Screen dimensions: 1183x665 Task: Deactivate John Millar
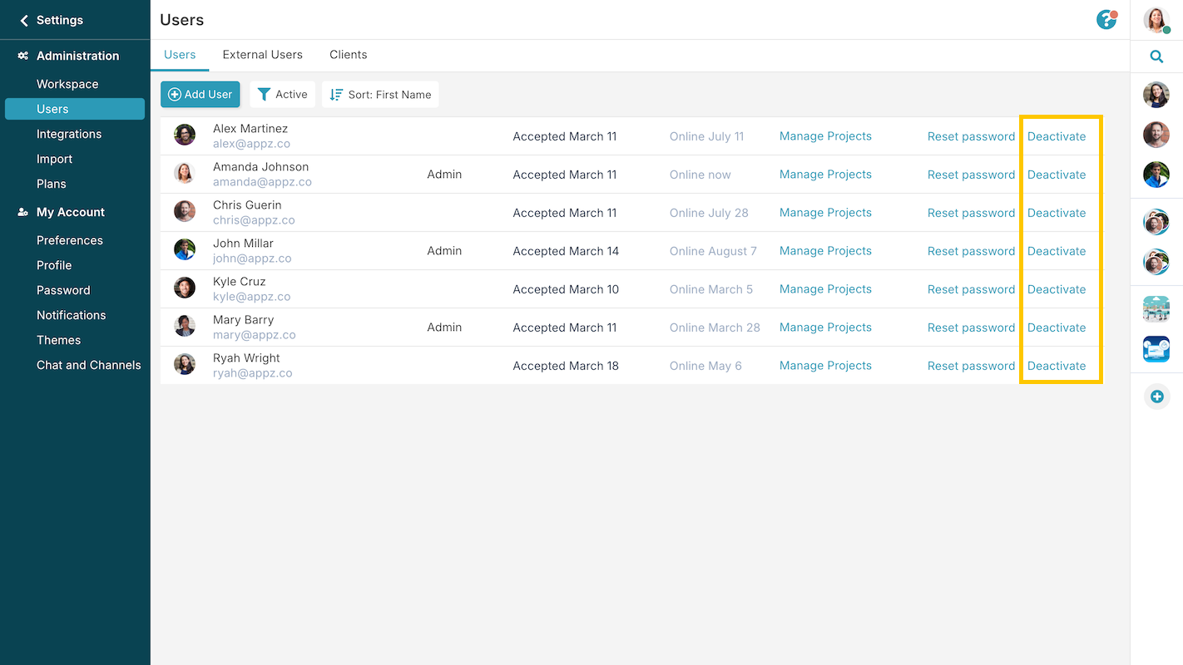coord(1057,251)
